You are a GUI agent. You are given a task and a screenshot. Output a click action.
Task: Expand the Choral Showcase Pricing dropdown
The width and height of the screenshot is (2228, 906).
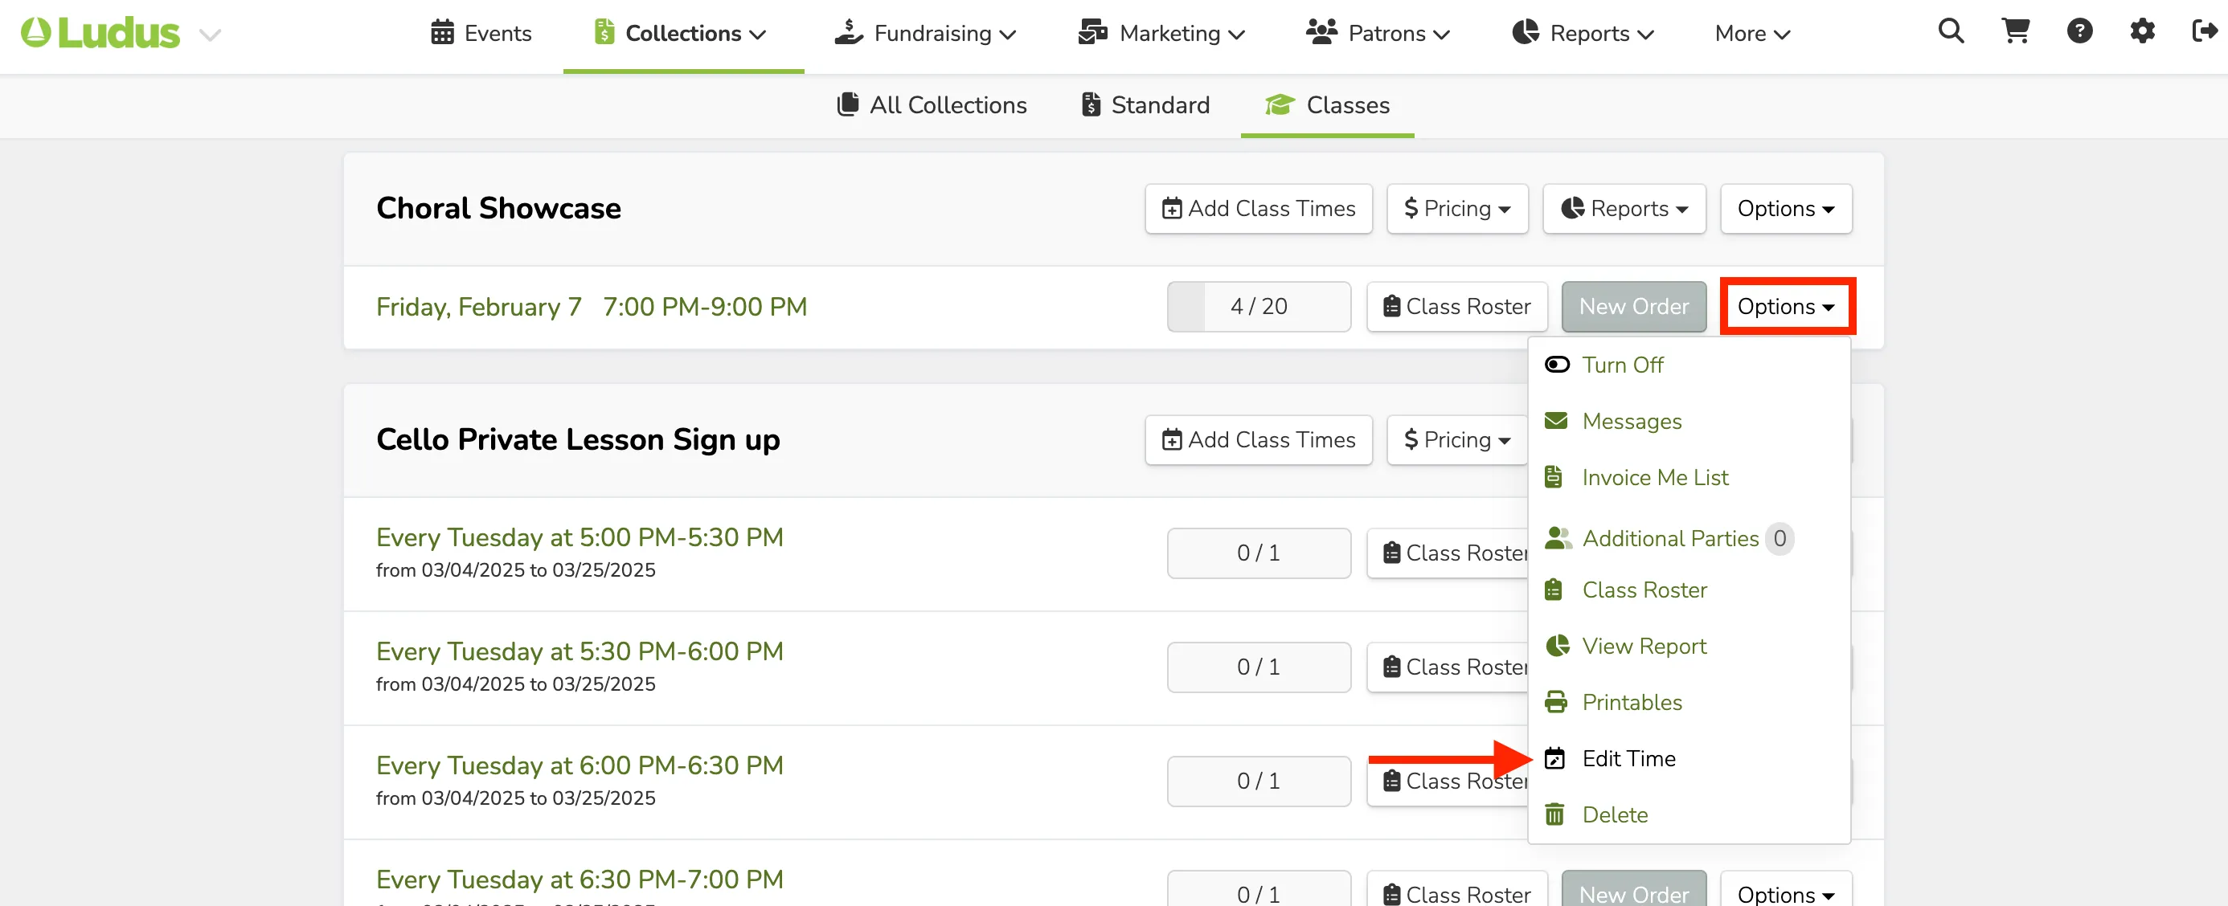coord(1457,208)
